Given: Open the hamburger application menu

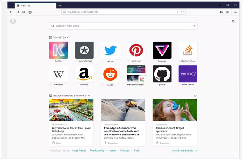Looking at the screenshot, I should point(235,12).
